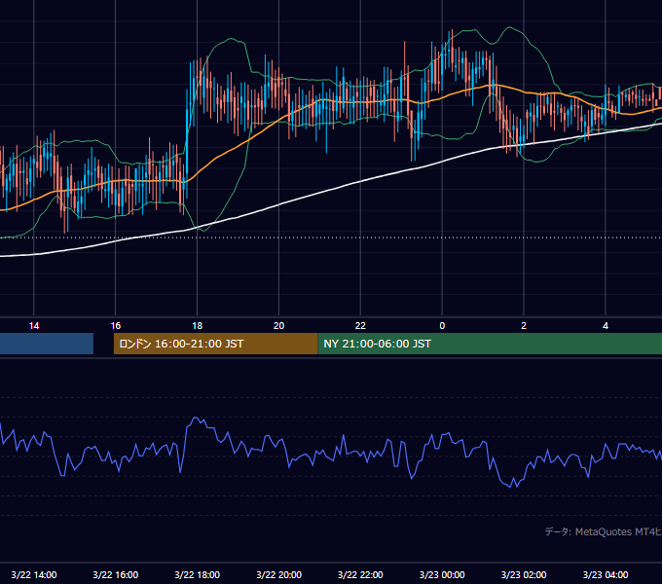Click the hour 0 axis label
This screenshot has width=662, height=584.
click(x=442, y=325)
